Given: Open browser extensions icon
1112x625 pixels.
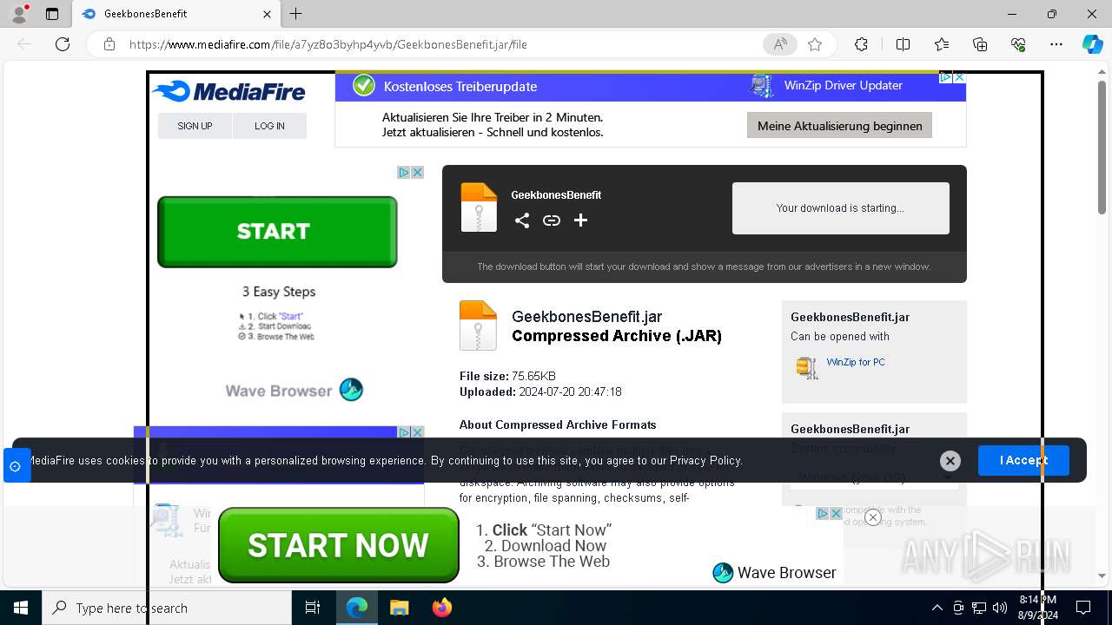Looking at the screenshot, I should 861,44.
